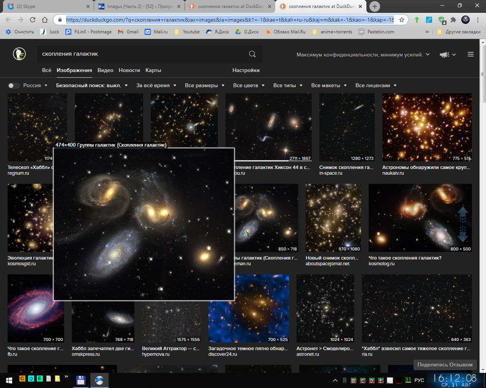
Task: Open the D drive taskbar shortcut
Action: (x=31, y=378)
